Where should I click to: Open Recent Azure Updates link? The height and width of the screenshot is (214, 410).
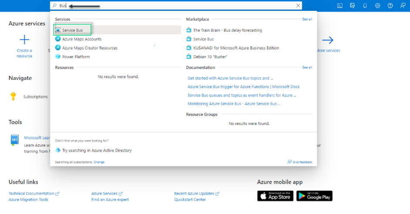[194, 194]
